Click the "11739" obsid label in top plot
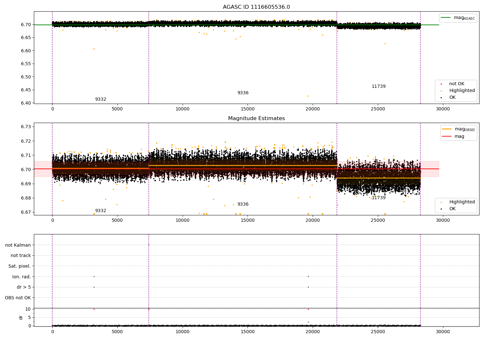 click(378, 87)
